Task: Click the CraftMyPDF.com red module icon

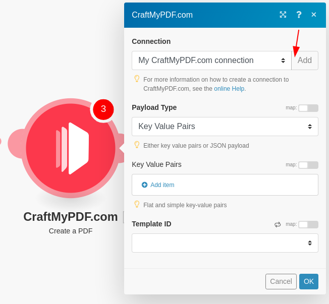Action: 71,148
